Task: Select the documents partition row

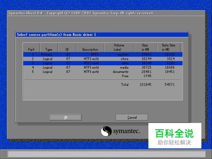Action: point(103,72)
